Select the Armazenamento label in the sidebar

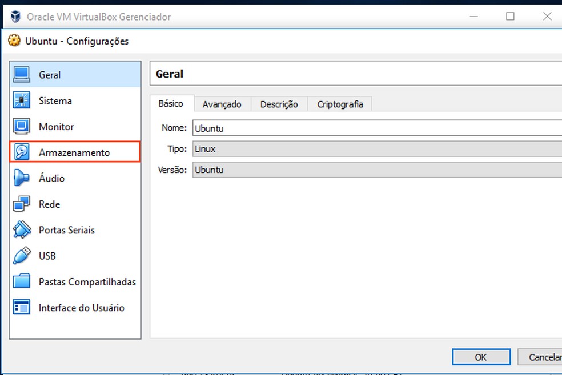tap(74, 152)
